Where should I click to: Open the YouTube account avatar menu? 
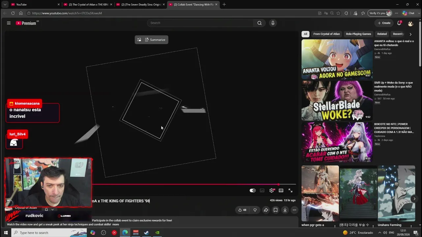pos(410,23)
